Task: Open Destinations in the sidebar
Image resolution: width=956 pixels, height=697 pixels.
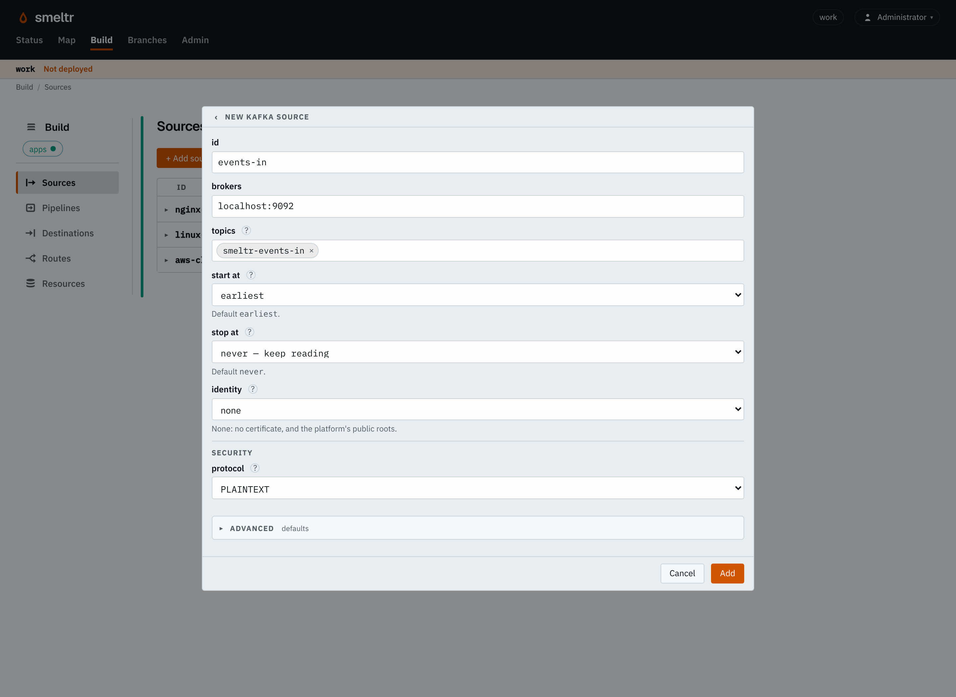Action: pos(67,233)
